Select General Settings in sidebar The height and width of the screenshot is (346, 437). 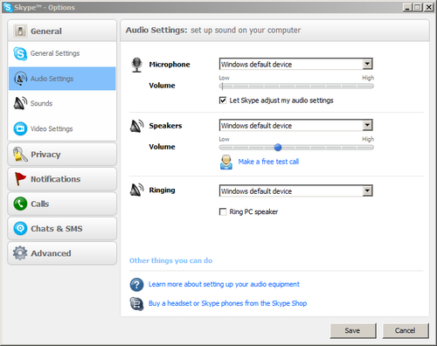click(62, 53)
